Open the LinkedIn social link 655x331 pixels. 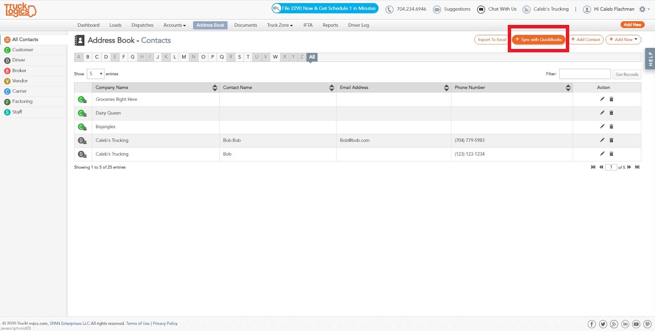pos(625,324)
